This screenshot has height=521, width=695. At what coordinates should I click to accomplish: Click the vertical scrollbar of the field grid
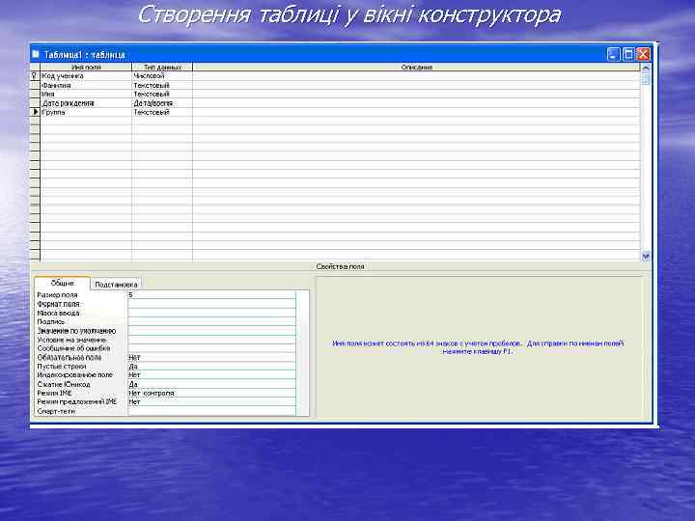646,162
